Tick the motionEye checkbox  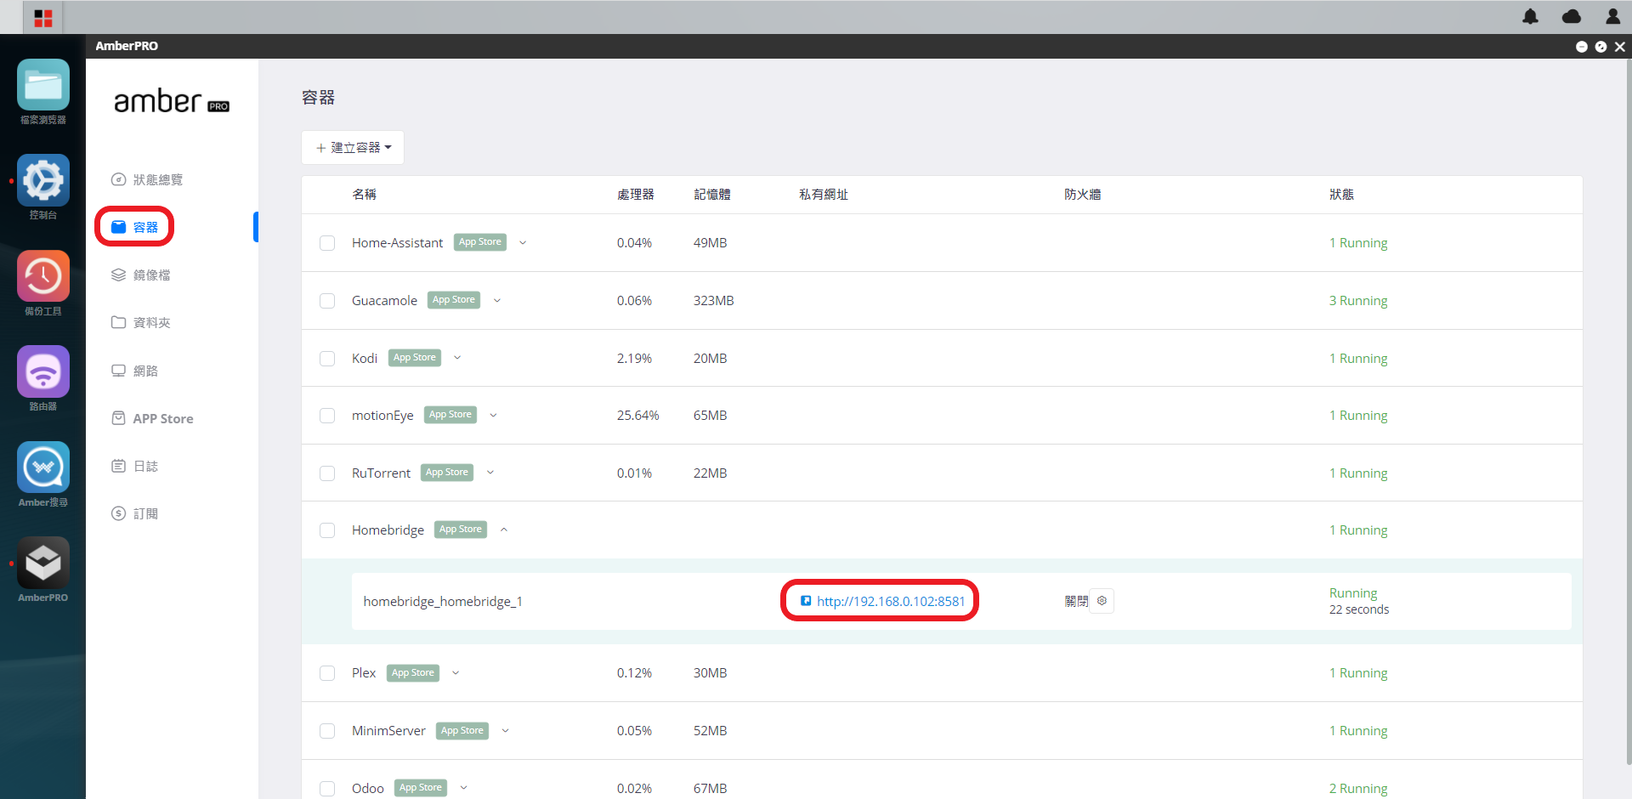tap(327, 416)
